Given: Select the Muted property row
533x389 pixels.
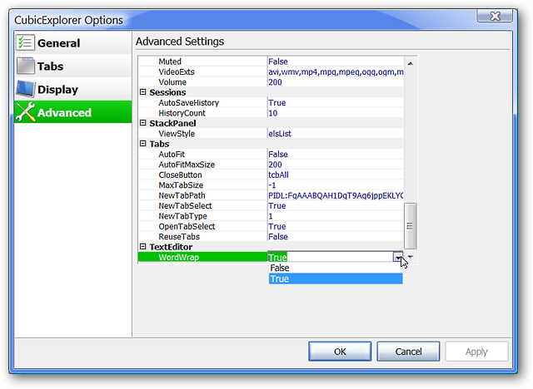Looking at the screenshot, I should [271, 62].
